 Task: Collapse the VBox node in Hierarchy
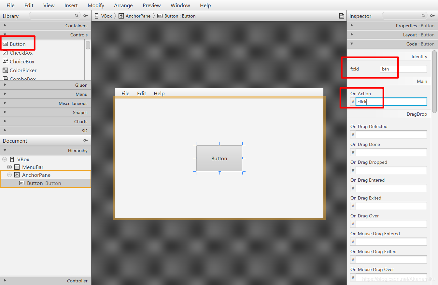pyautogui.click(x=5, y=159)
